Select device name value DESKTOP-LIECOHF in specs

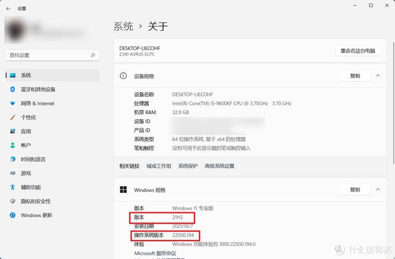(193, 94)
